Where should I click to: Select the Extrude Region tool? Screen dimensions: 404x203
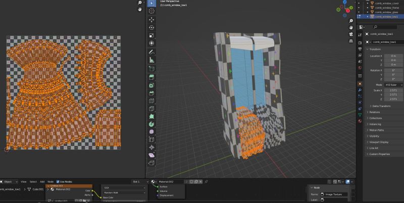click(151, 77)
